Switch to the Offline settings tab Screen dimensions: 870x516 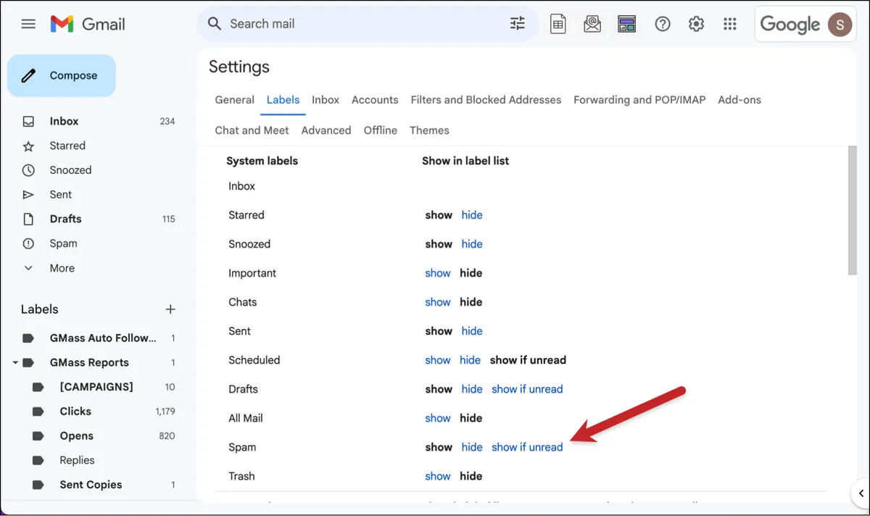pos(381,130)
